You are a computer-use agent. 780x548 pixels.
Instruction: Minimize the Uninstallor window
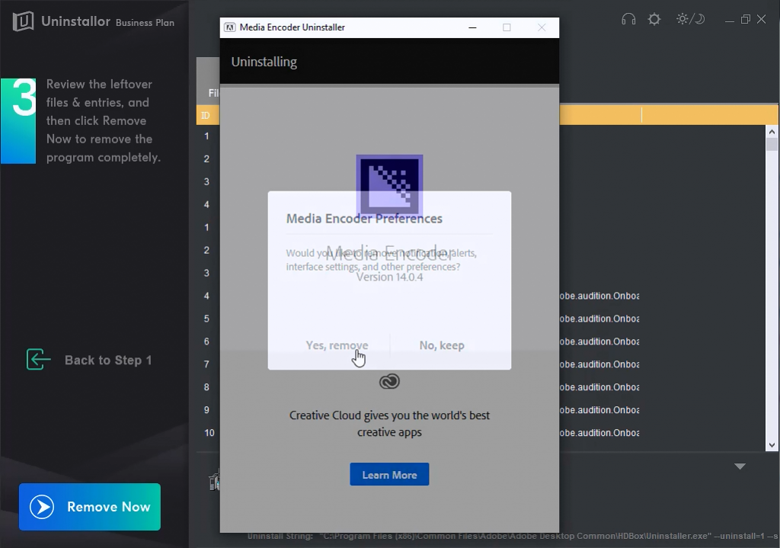click(x=729, y=20)
